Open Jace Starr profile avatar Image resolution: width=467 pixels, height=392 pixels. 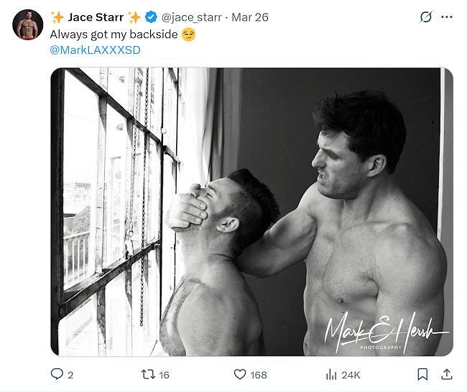pos(28,24)
